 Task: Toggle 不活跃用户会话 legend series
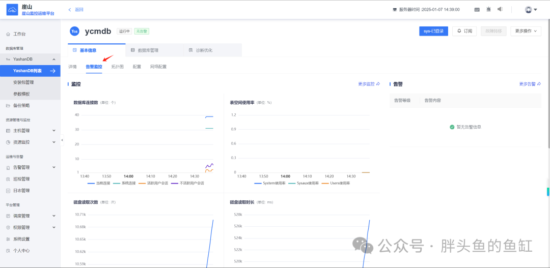[x=187, y=183]
